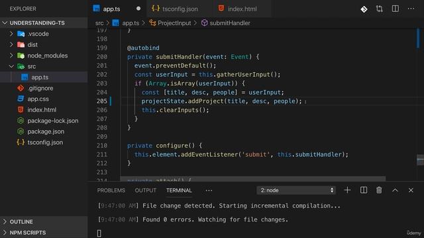This screenshot has width=424, height=238.
Task: Click the TypeScript icon on app.ts explorer row
Action: (x=25, y=77)
